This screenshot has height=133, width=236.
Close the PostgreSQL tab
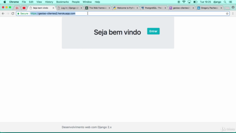tap(165, 8)
